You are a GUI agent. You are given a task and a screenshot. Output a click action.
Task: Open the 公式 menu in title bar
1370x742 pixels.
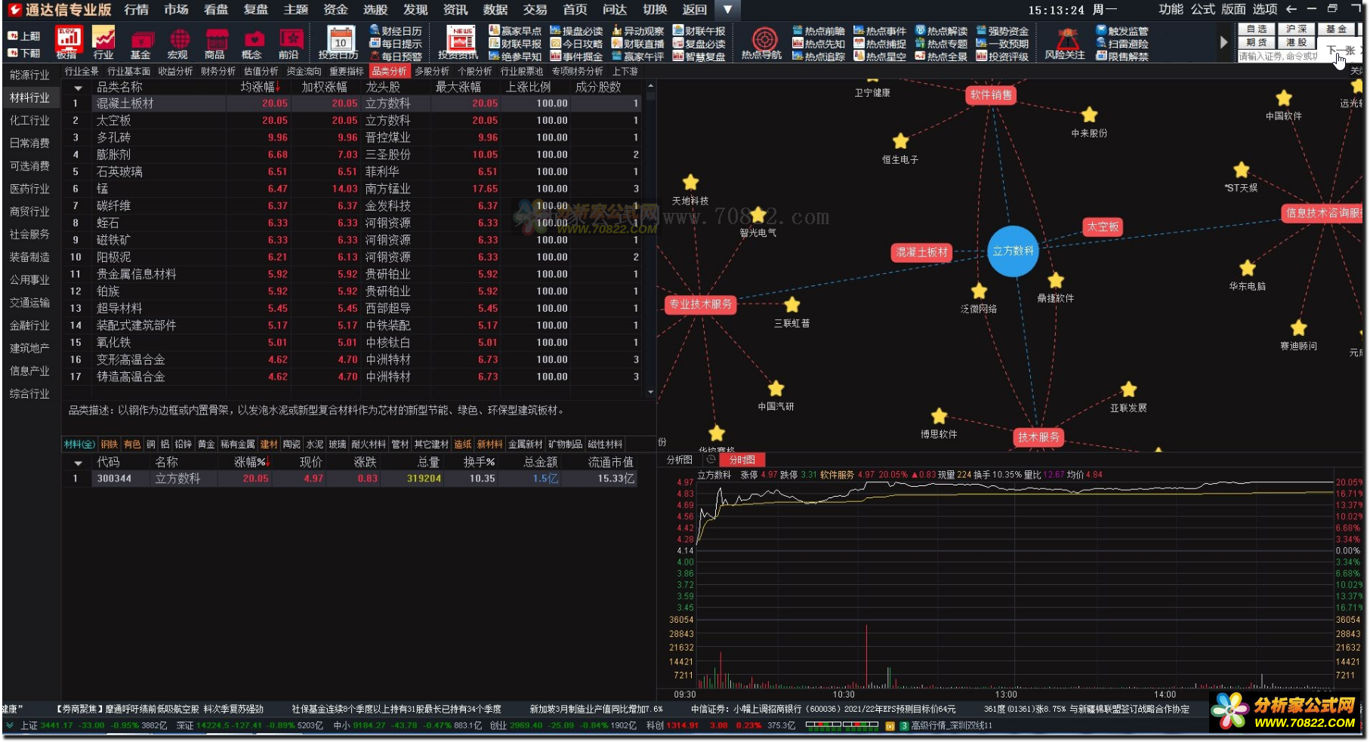coord(1203,9)
